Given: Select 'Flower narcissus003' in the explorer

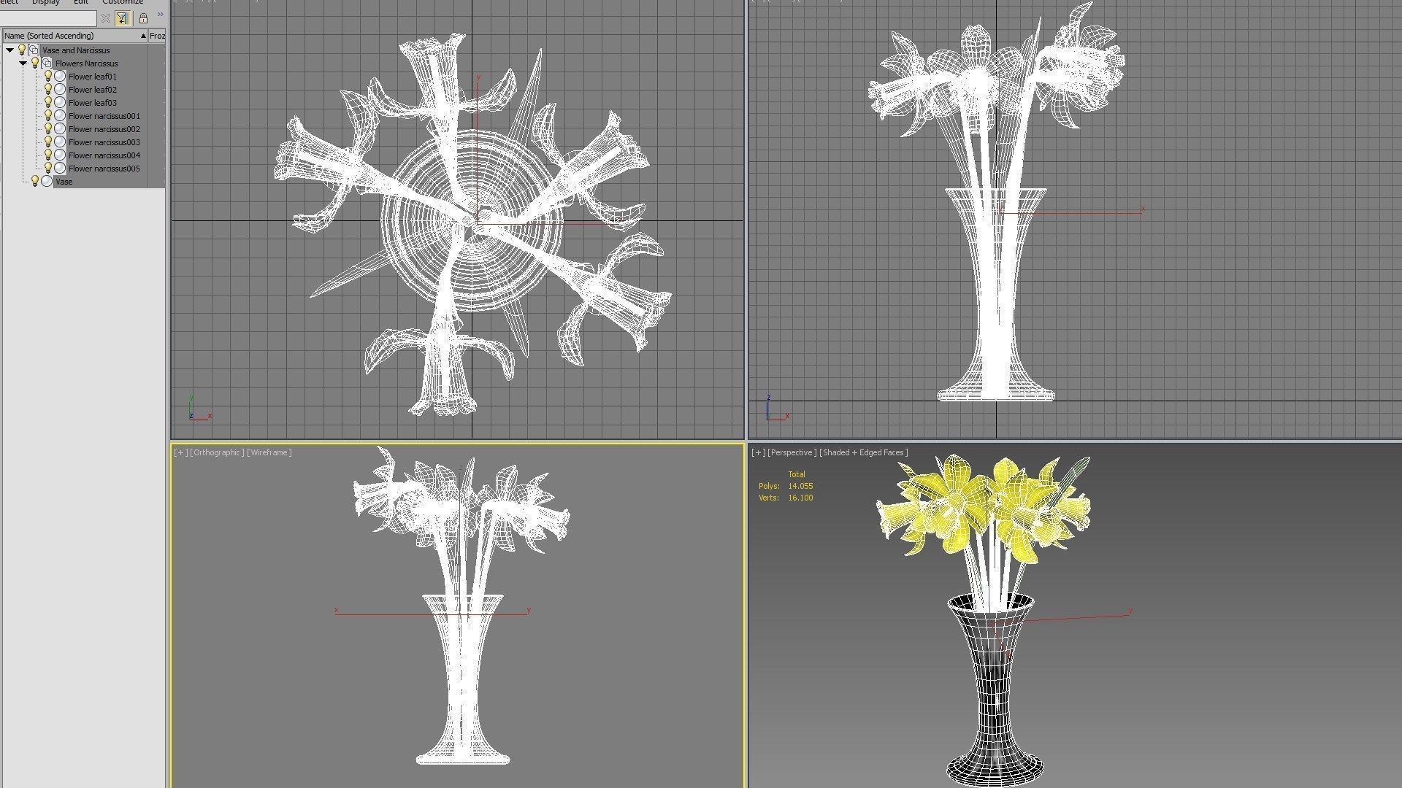Looking at the screenshot, I should point(104,142).
